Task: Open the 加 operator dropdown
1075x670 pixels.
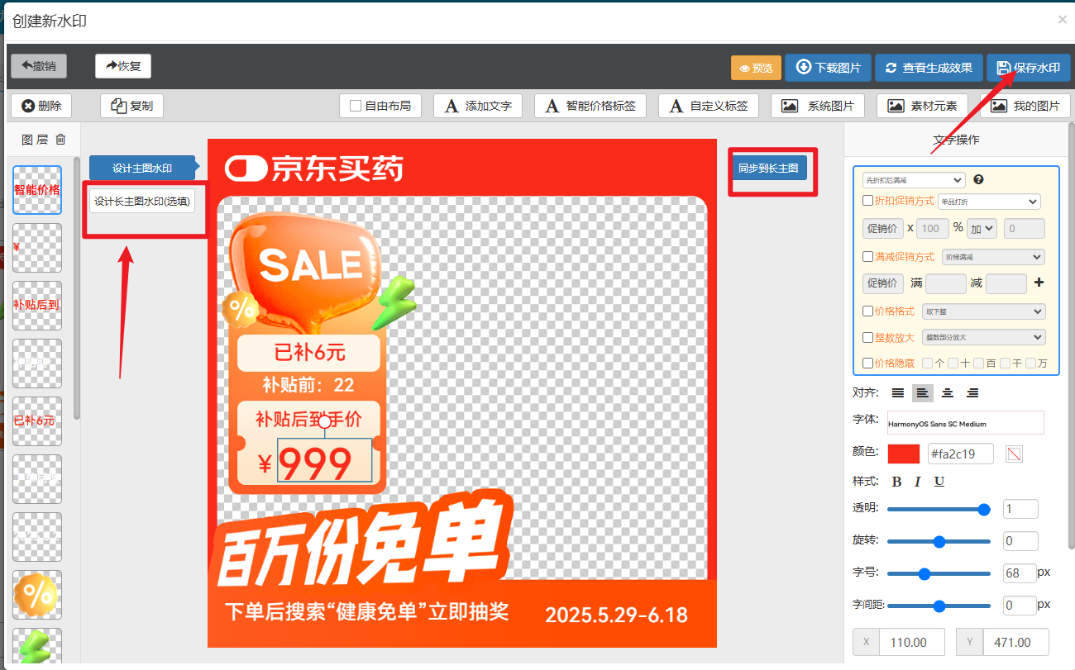Action: click(x=982, y=228)
